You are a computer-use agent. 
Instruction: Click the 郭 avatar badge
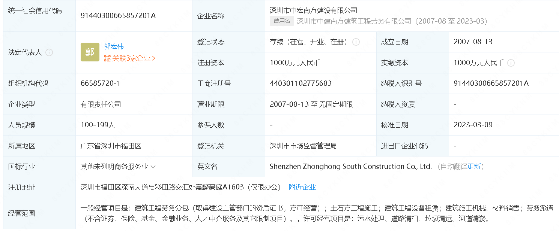point(90,52)
